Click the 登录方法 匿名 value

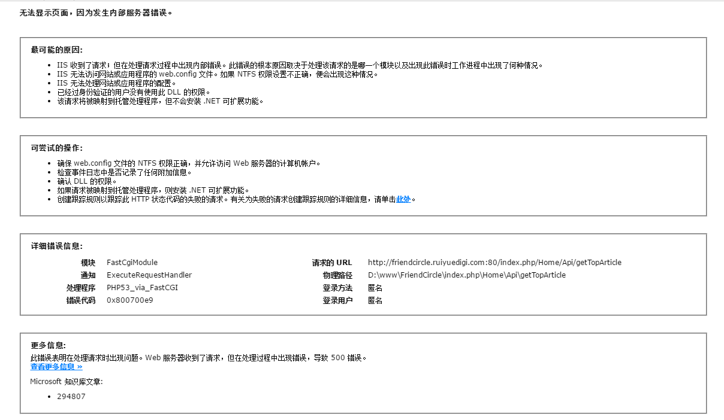(x=375, y=288)
